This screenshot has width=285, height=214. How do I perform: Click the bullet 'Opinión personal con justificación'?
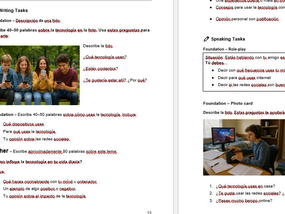[x=247, y=19]
